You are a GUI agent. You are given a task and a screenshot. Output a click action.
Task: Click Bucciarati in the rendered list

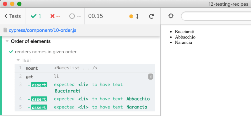coord(184,32)
